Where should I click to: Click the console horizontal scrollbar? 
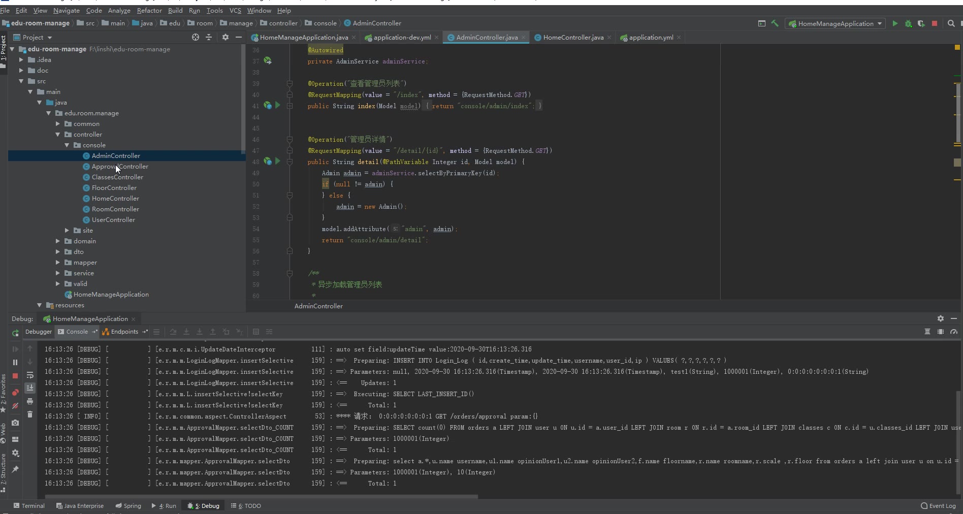261,497
